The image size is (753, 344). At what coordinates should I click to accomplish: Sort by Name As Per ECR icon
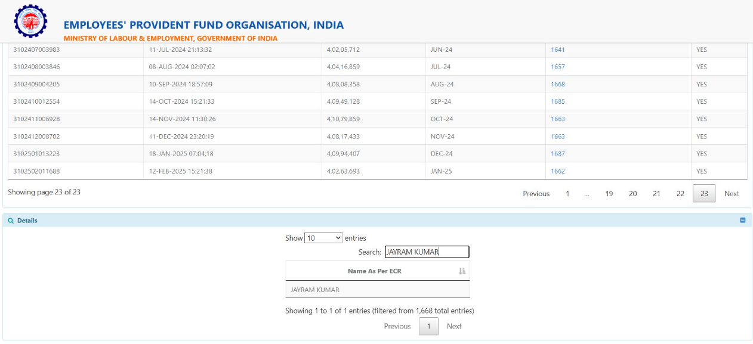click(x=462, y=271)
